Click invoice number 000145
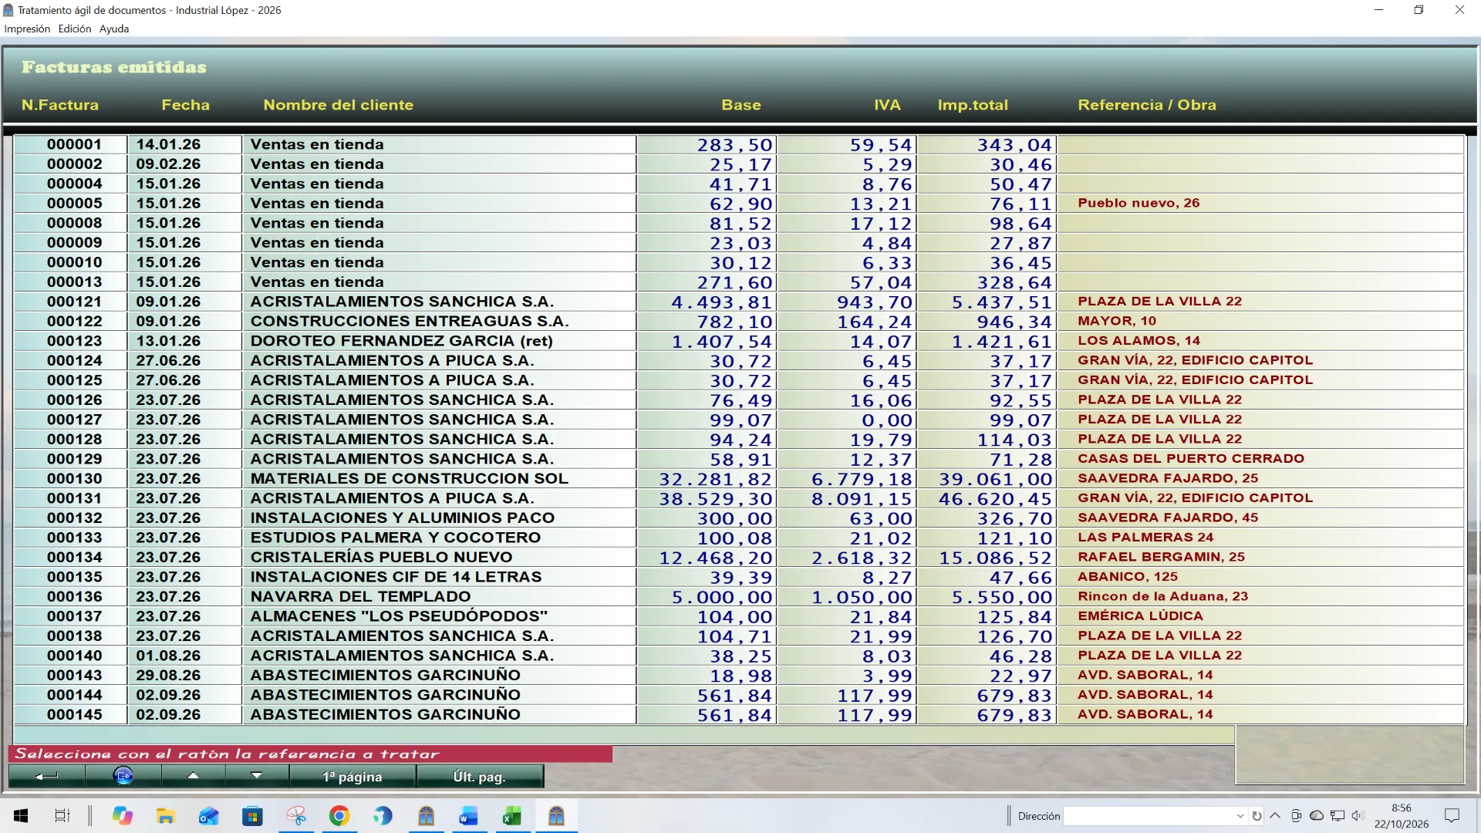The image size is (1481, 833). click(74, 714)
